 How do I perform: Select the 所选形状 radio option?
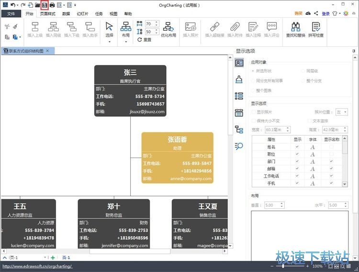(x=253, y=71)
